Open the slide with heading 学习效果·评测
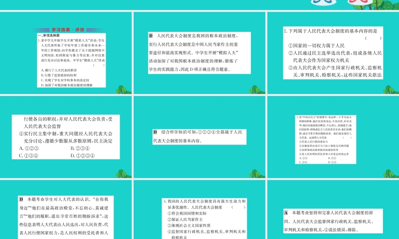399x239 pixels. click(x=66, y=53)
